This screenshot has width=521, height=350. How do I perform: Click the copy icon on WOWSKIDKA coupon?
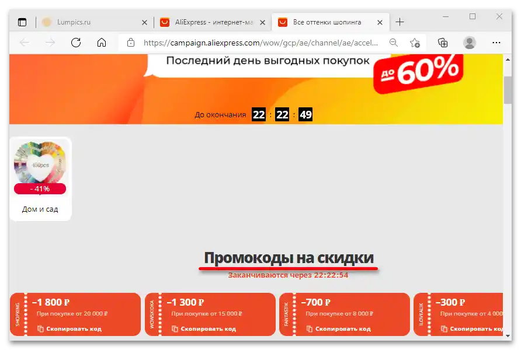[x=175, y=329]
